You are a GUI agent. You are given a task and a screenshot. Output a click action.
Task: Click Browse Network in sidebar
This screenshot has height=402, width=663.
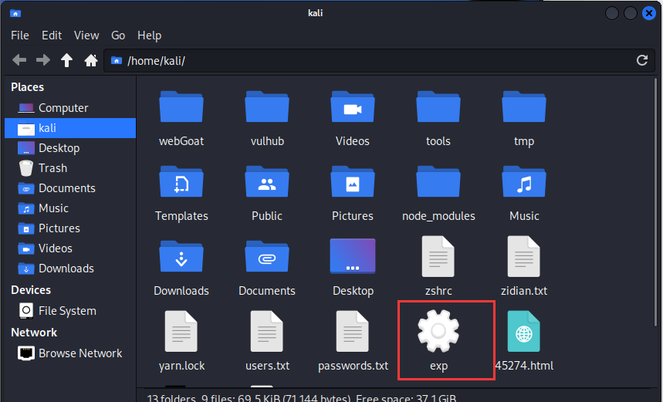[x=80, y=353]
